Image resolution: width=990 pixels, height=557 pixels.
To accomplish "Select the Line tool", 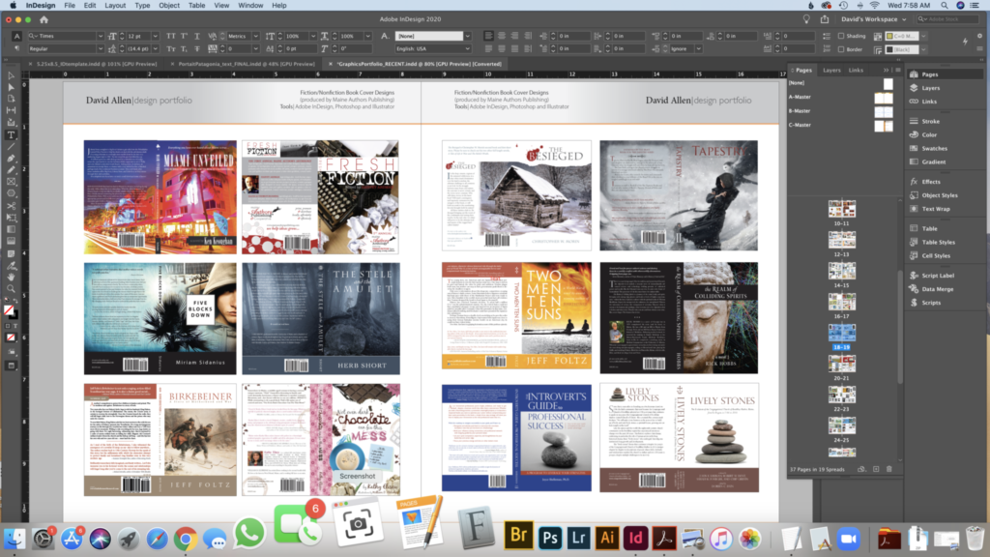I will pos(11,147).
